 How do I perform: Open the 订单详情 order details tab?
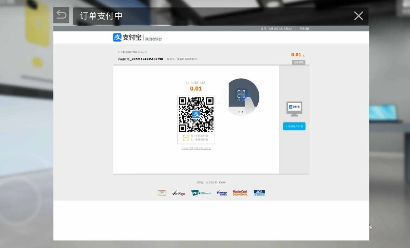click(299, 62)
